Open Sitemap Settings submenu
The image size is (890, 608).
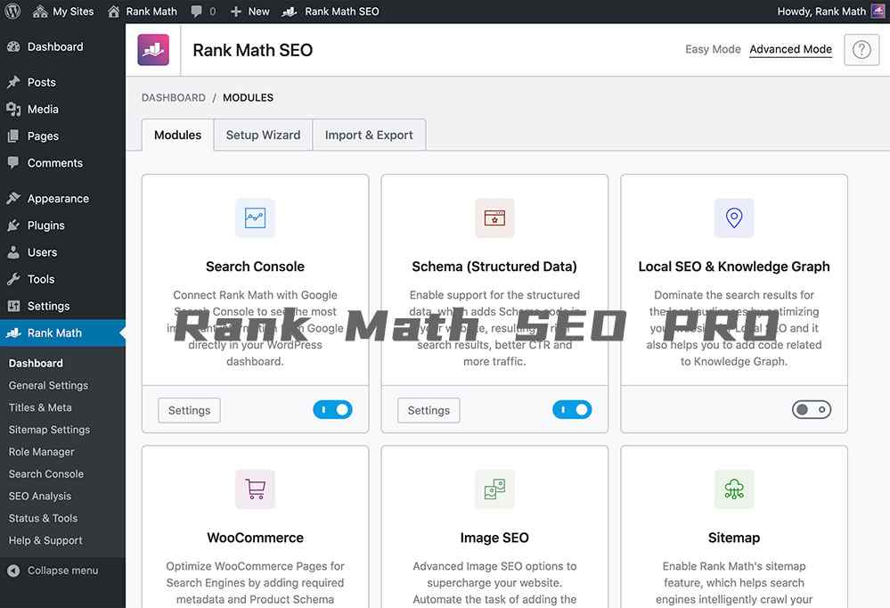(49, 430)
